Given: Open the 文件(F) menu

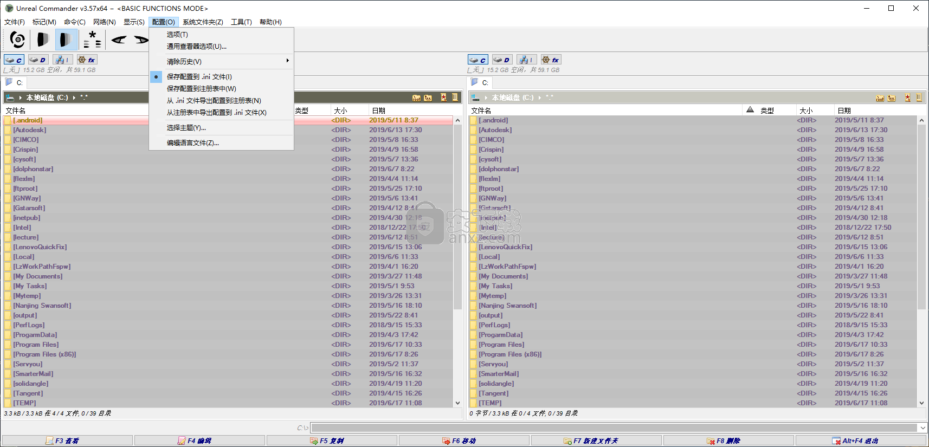Looking at the screenshot, I should (15, 22).
